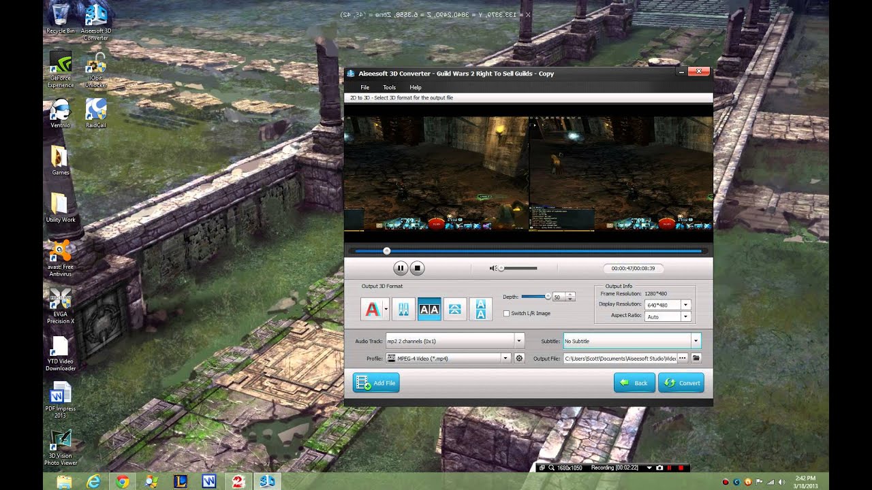Open RaidCall desktop shortcut
Screen dimensions: 872x490
click(96, 114)
